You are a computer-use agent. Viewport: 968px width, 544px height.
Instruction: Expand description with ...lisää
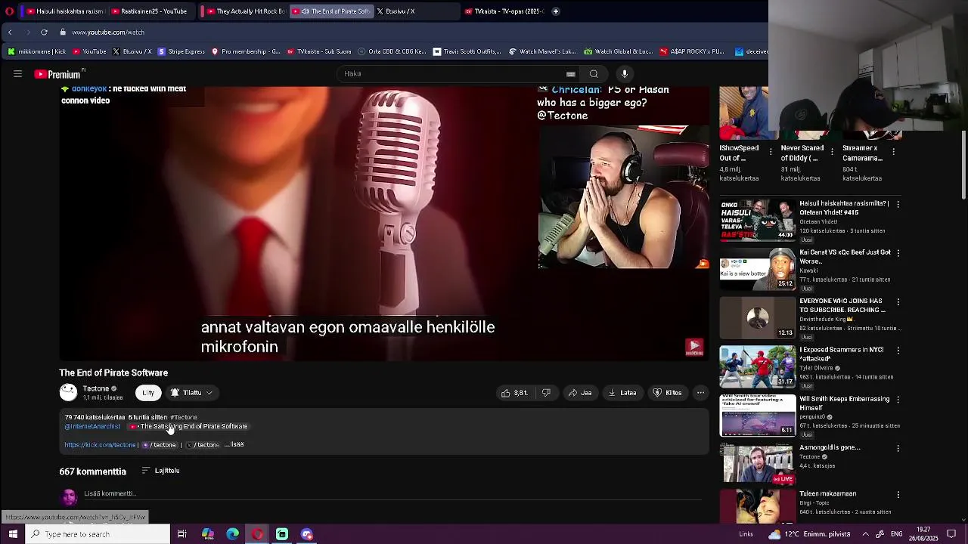click(x=234, y=444)
